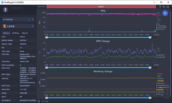Click the Root value No
This screenshot has width=172, height=103.
[21, 97]
